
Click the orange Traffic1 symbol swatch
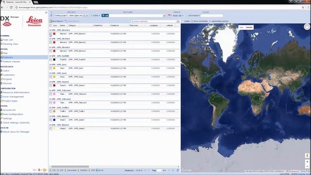click(x=54, y=111)
